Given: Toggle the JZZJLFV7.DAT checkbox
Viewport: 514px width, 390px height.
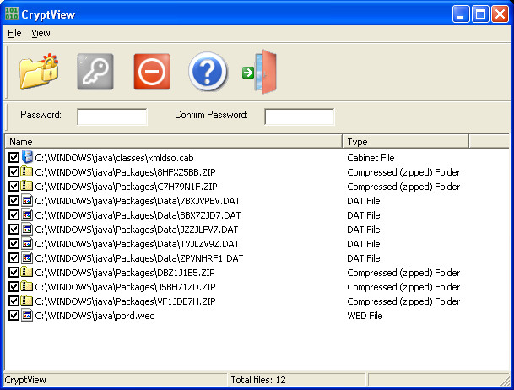Looking at the screenshot, I should click(14, 230).
